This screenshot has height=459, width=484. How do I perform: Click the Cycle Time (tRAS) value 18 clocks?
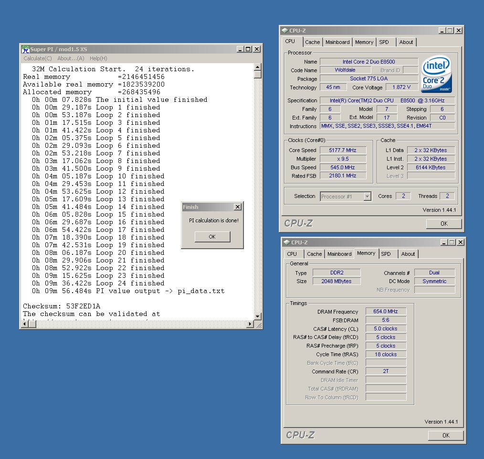[x=386, y=354]
